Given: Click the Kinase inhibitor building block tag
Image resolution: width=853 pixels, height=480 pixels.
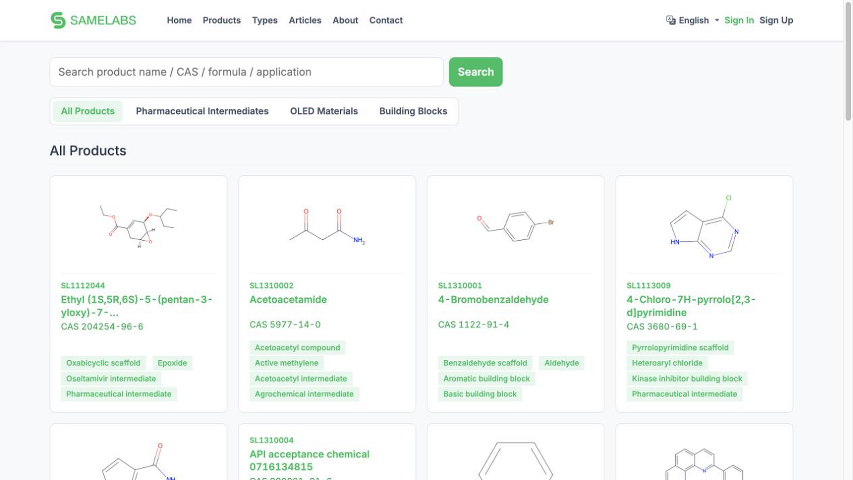Looking at the screenshot, I should point(687,379).
